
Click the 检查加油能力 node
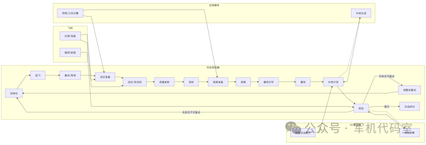[303, 132]
